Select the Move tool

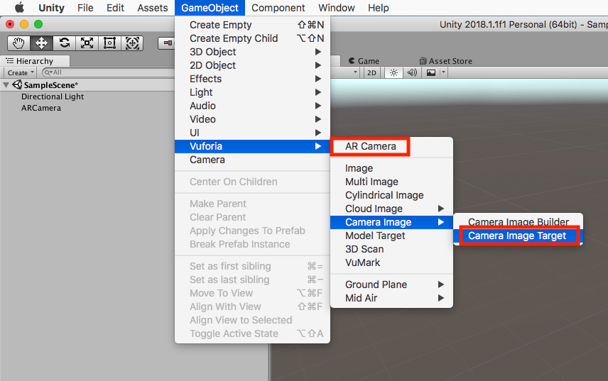(42, 43)
